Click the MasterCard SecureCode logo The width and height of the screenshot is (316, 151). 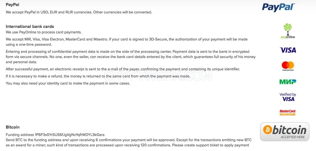[287, 113]
